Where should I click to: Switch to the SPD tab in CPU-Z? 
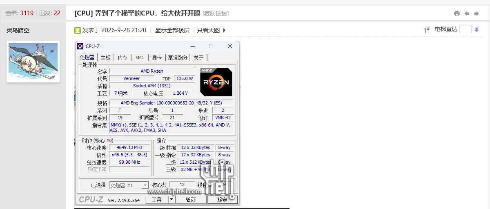[x=140, y=58]
